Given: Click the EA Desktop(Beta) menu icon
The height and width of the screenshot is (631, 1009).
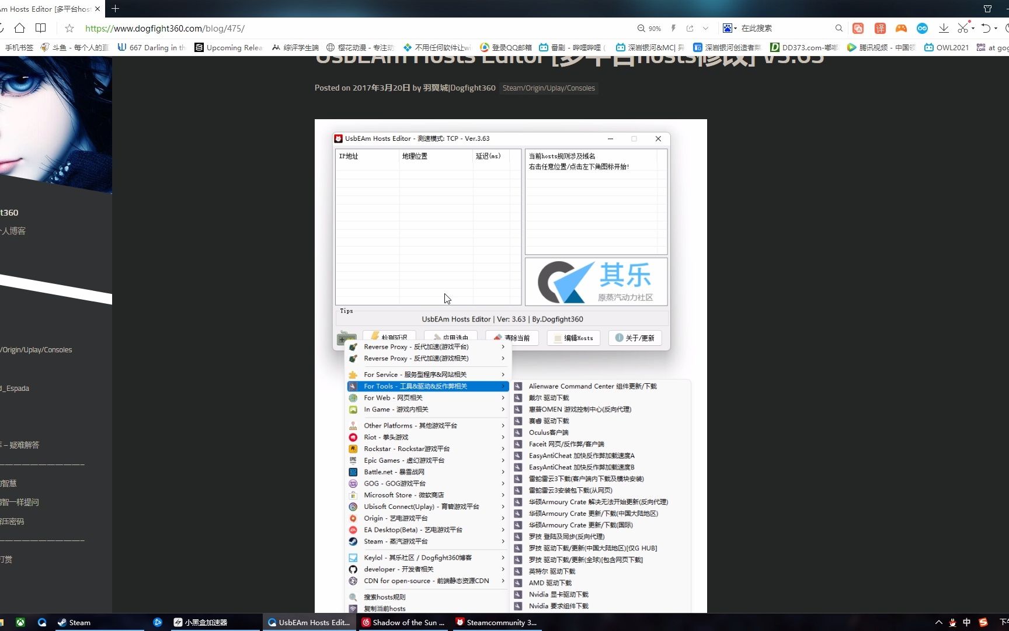Looking at the screenshot, I should click(353, 530).
